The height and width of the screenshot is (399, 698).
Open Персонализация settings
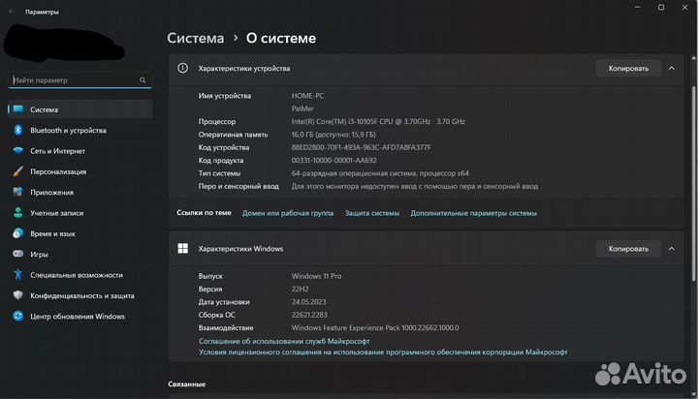click(x=80, y=171)
